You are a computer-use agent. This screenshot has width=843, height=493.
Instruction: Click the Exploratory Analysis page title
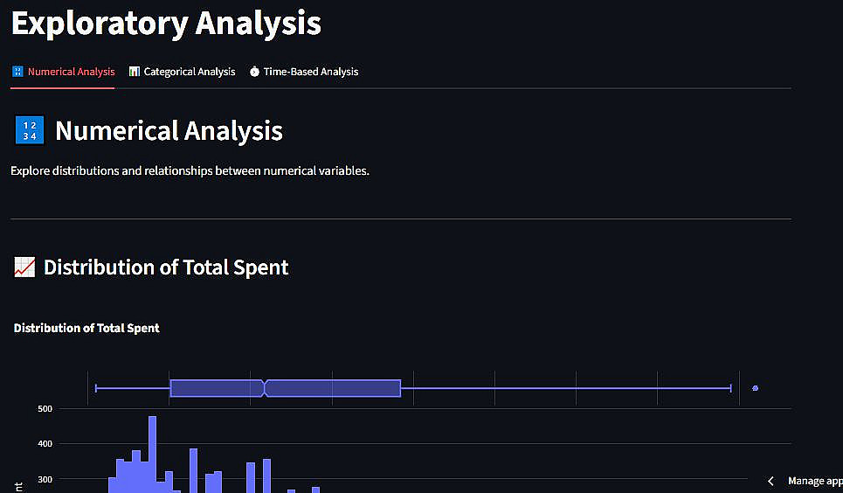click(x=166, y=23)
